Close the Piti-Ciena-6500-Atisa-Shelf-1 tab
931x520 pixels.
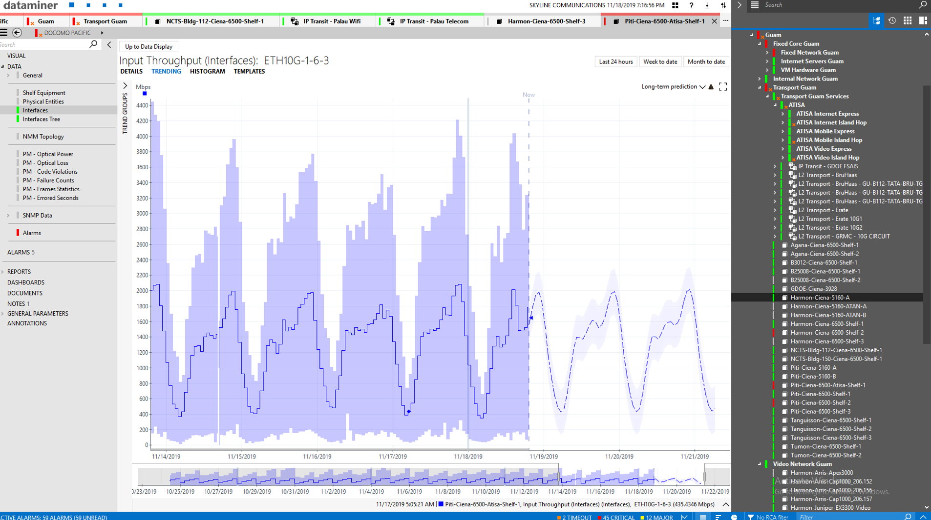[714, 21]
